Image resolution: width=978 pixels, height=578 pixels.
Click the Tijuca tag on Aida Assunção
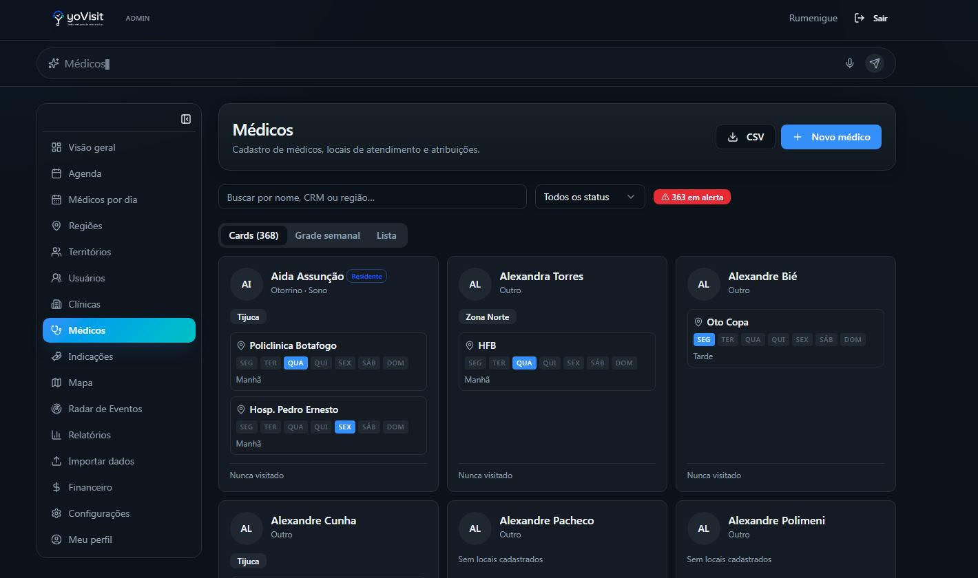coord(248,317)
